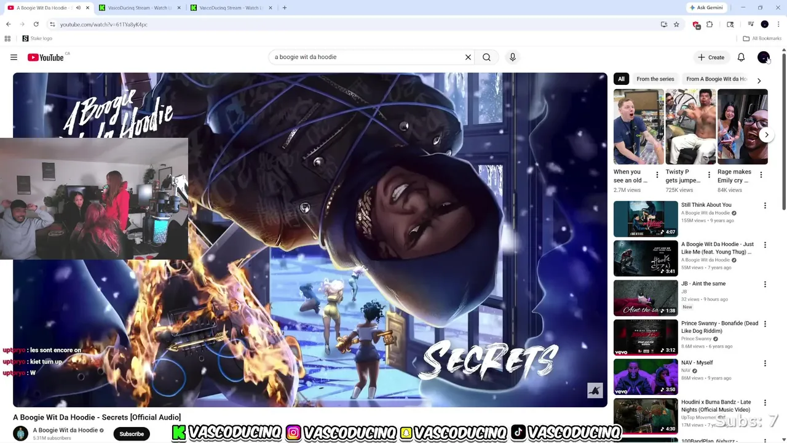Open the YouTube account avatar menu

[763, 57]
